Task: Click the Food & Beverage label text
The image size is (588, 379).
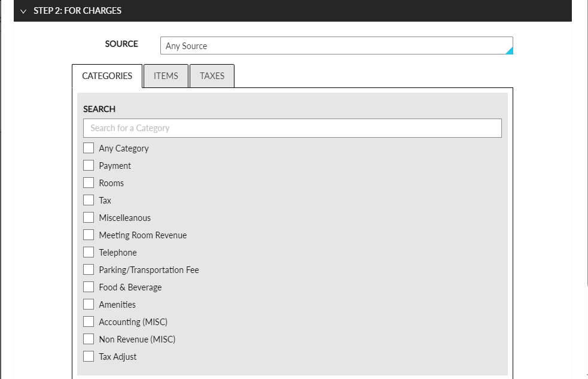Action: point(130,287)
